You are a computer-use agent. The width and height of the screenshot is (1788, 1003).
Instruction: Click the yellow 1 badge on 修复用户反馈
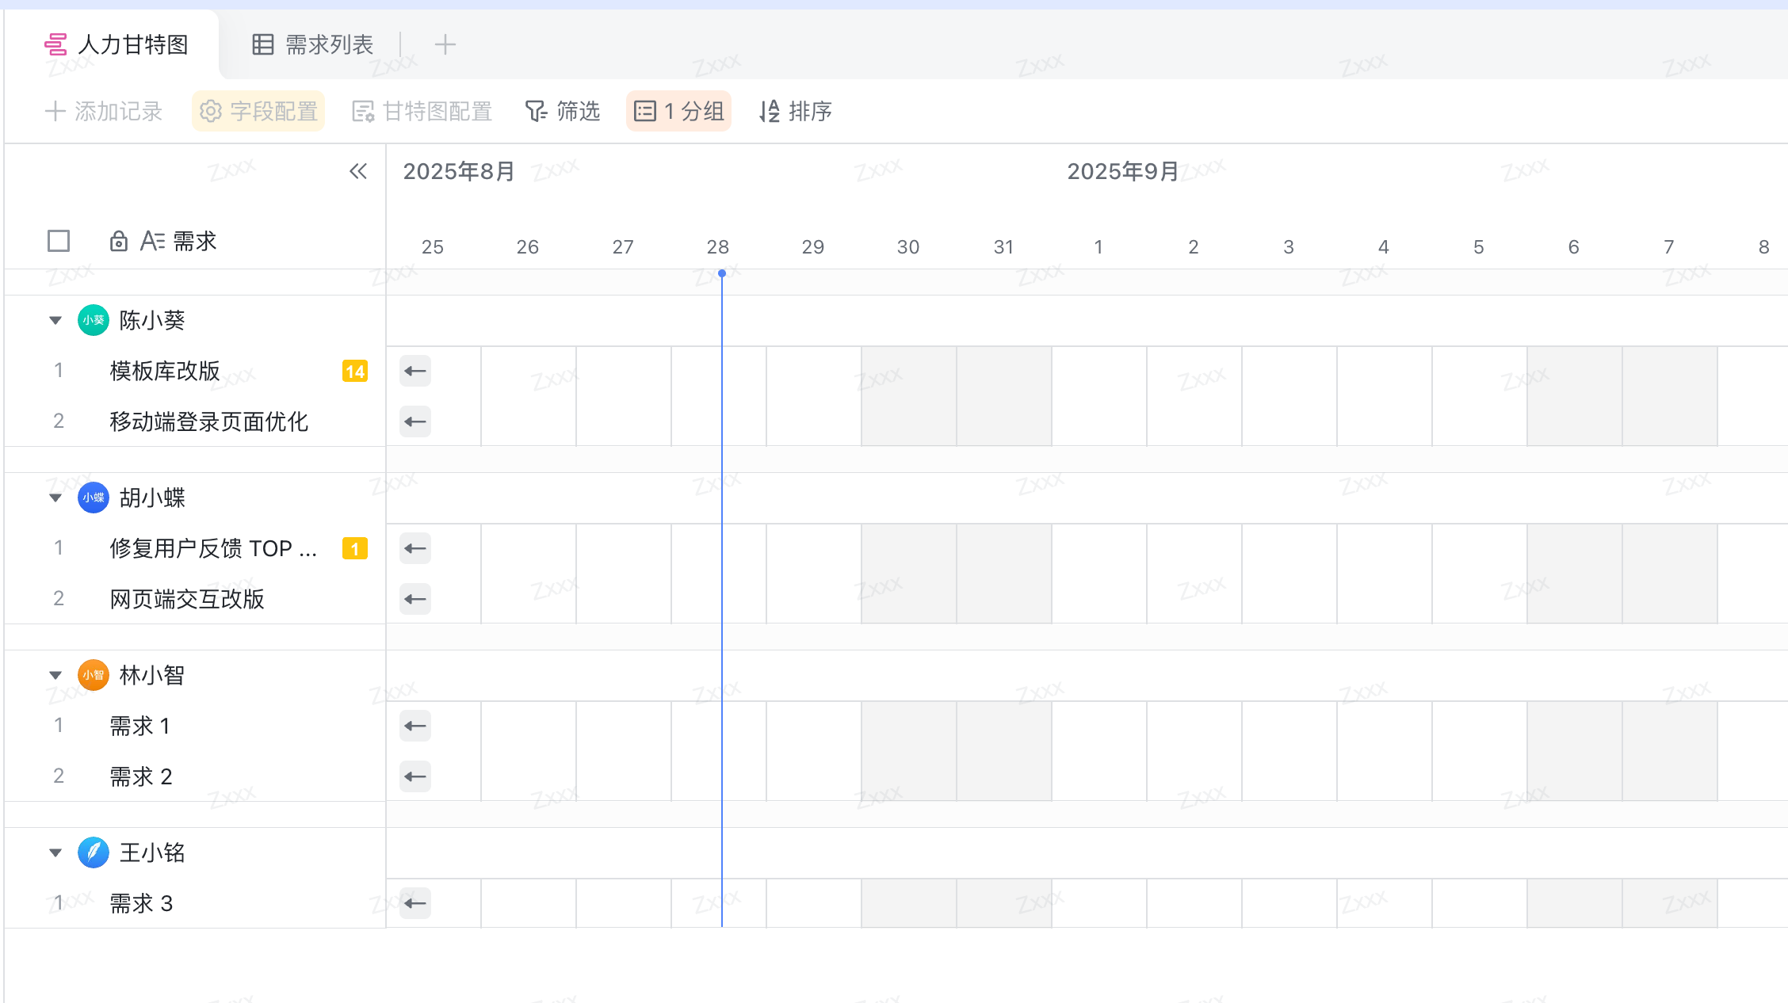(354, 548)
